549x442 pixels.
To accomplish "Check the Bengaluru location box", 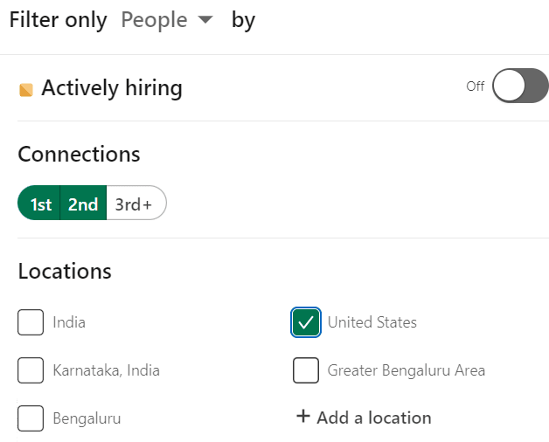I will [31, 418].
